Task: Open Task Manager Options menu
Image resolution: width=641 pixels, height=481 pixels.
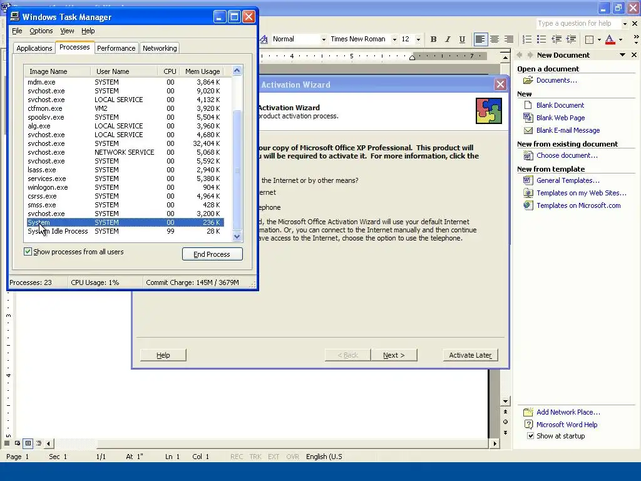Action: pyautogui.click(x=41, y=31)
